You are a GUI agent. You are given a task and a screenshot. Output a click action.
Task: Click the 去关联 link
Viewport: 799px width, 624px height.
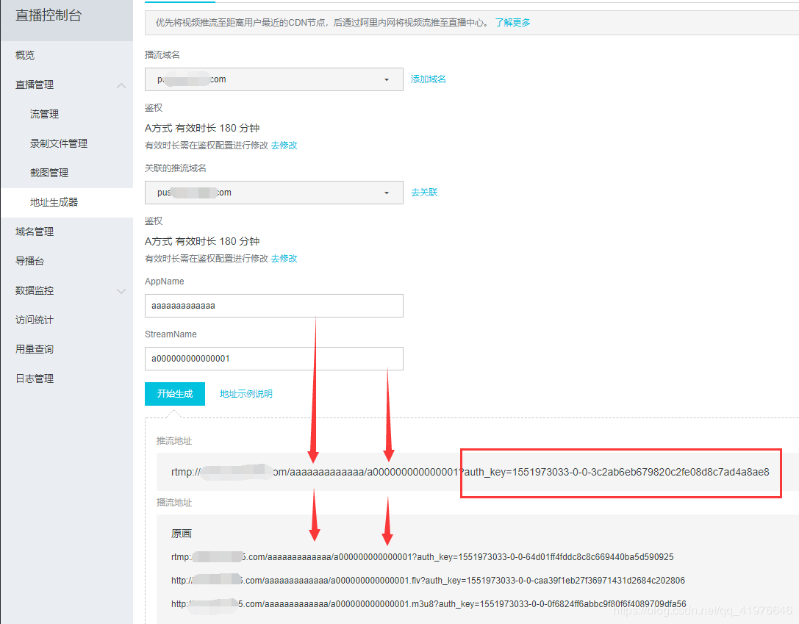coord(424,193)
